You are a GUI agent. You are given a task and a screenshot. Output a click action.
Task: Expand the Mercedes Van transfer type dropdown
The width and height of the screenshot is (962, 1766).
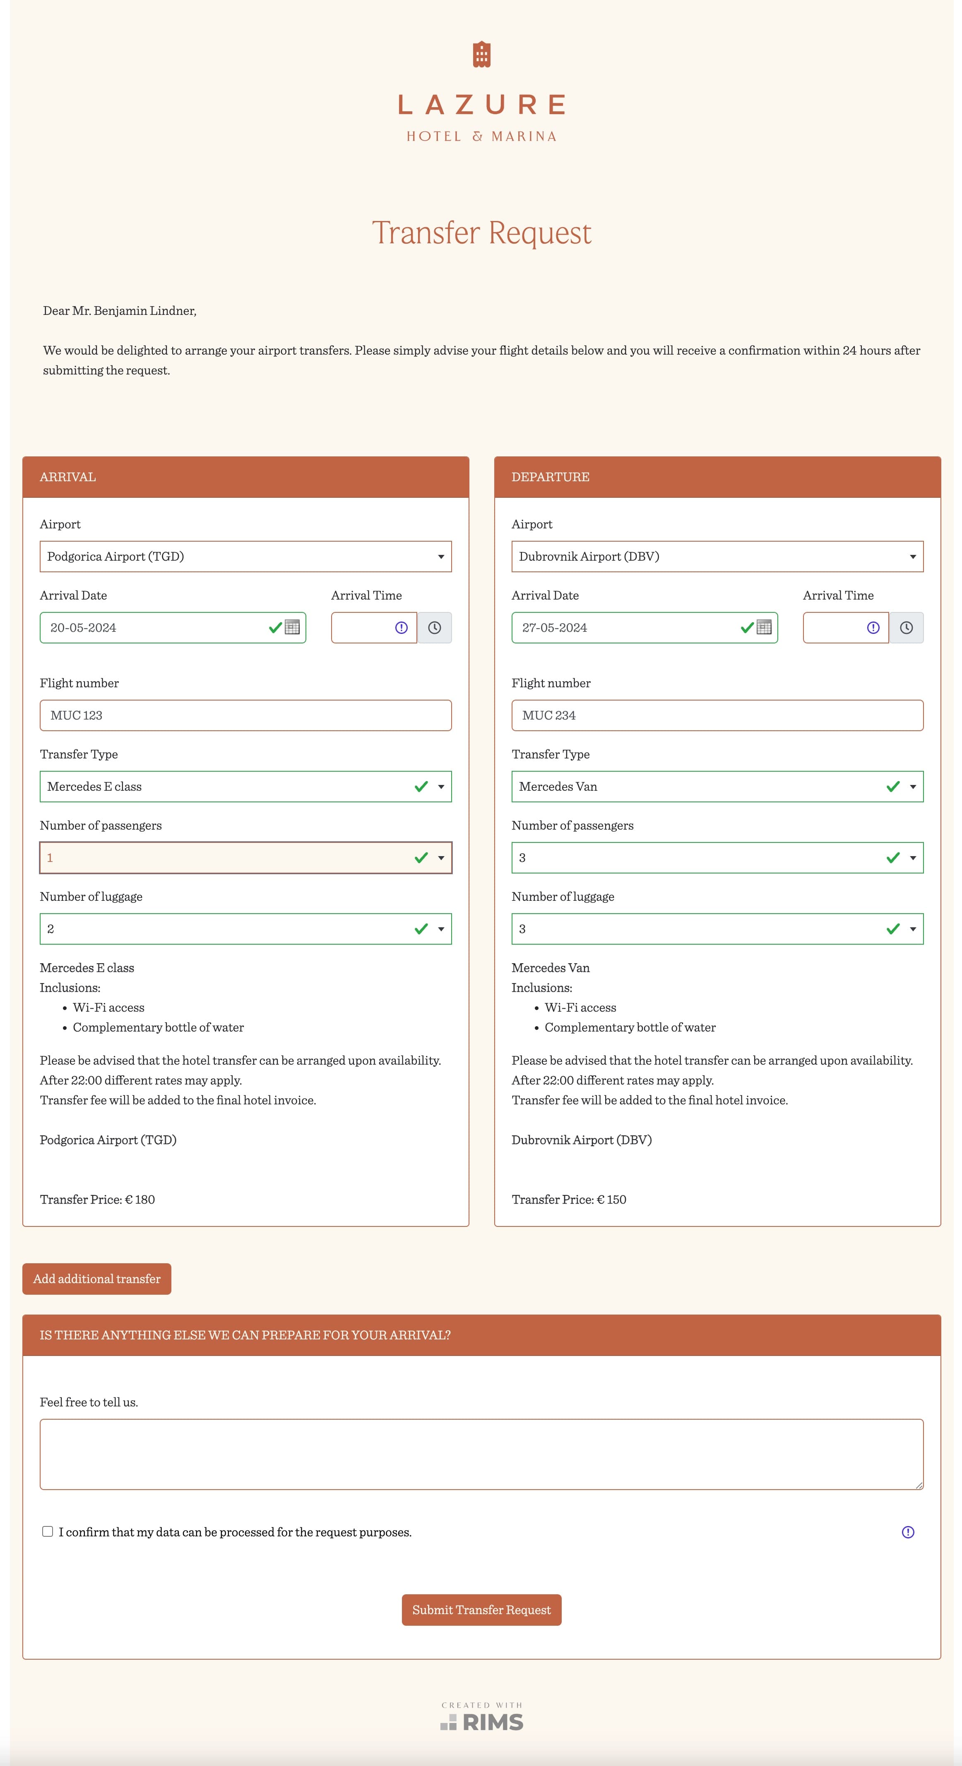click(717, 786)
